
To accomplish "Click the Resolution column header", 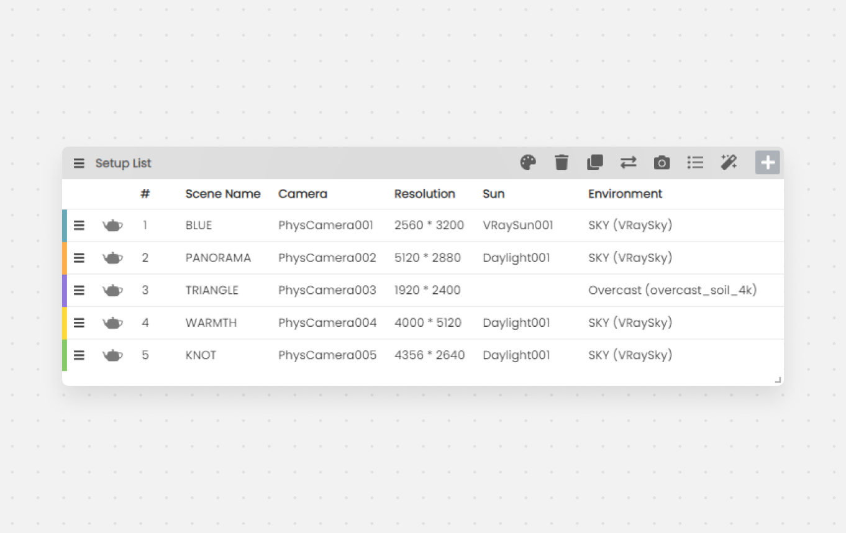I will pyautogui.click(x=425, y=194).
